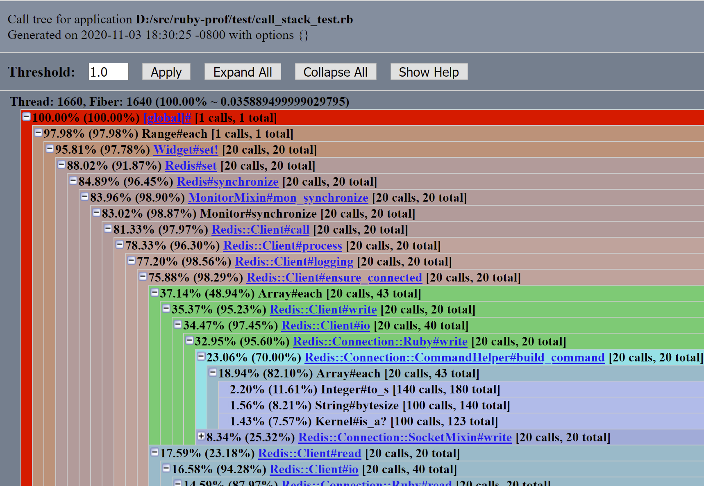Click the Expand All button
704x486 pixels.
(243, 72)
